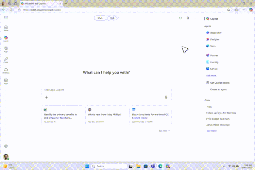The width and height of the screenshot is (255, 170).
Task: Click the Edge Copilot icon in toolbar
Action: click(x=251, y=10)
